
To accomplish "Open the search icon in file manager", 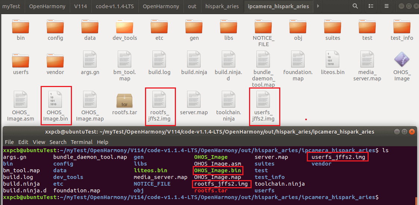I will 356,6.
